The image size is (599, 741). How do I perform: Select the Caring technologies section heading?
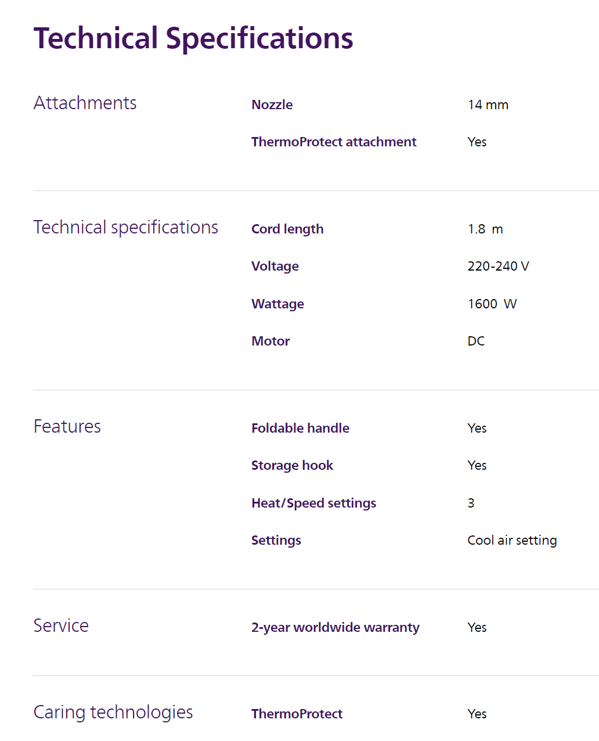113,712
